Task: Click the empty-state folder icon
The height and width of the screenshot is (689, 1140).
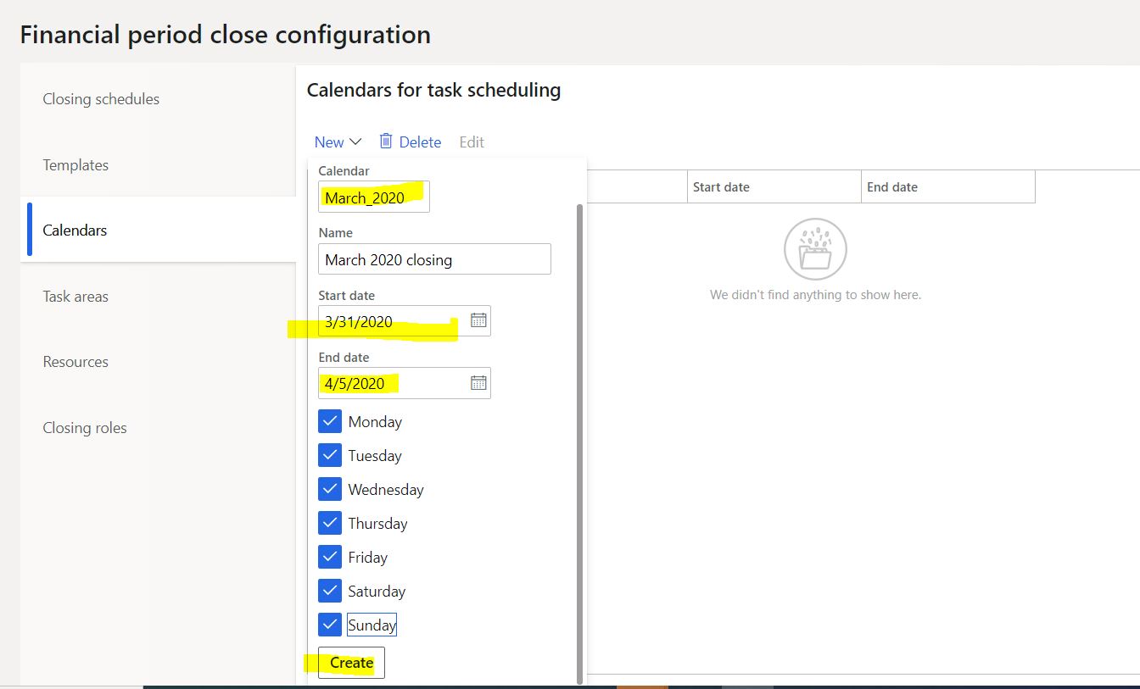Action: click(815, 248)
